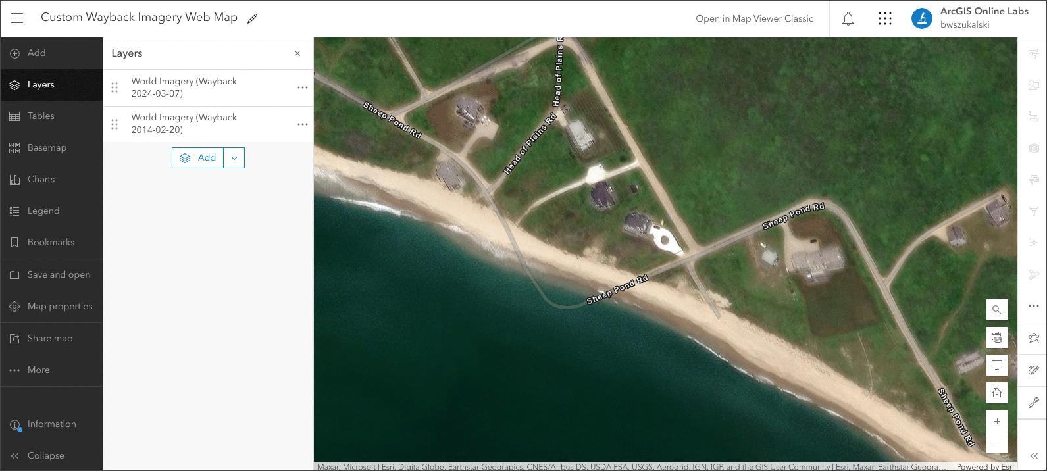
Task: Open the Basemap sidebar item
Action: [x=51, y=148]
